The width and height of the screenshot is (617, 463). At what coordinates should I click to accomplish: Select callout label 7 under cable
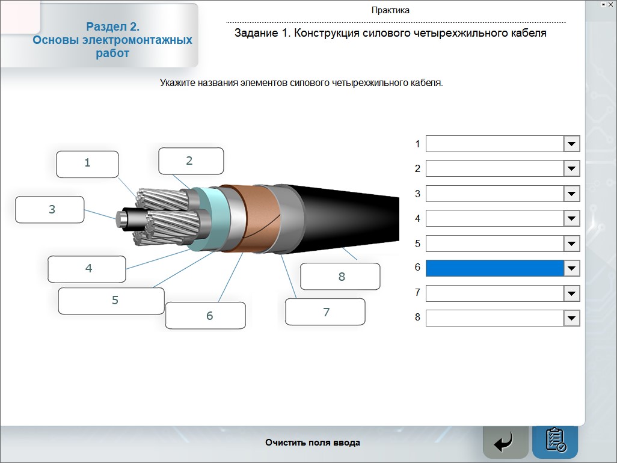coord(325,312)
